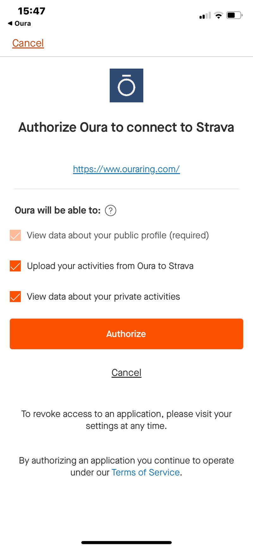The height and width of the screenshot is (549, 253).
Task: Tap the home indicator bar
Action: [x=126, y=542]
